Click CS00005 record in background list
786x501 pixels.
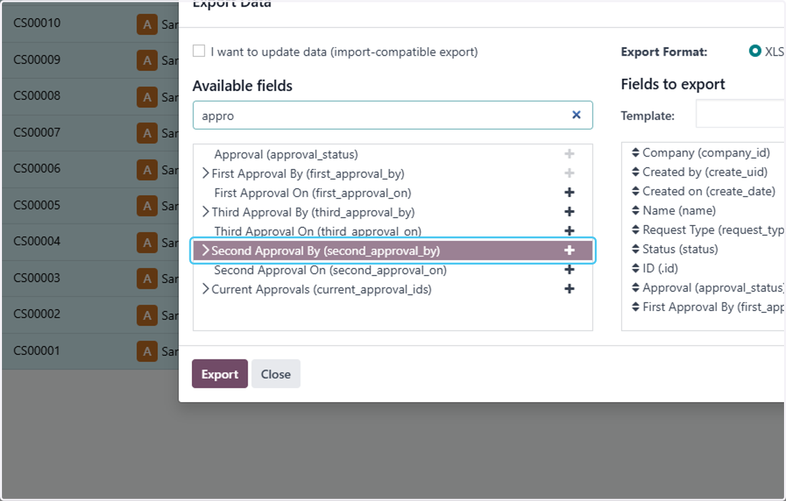pyautogui.click(x=37, y=205)
